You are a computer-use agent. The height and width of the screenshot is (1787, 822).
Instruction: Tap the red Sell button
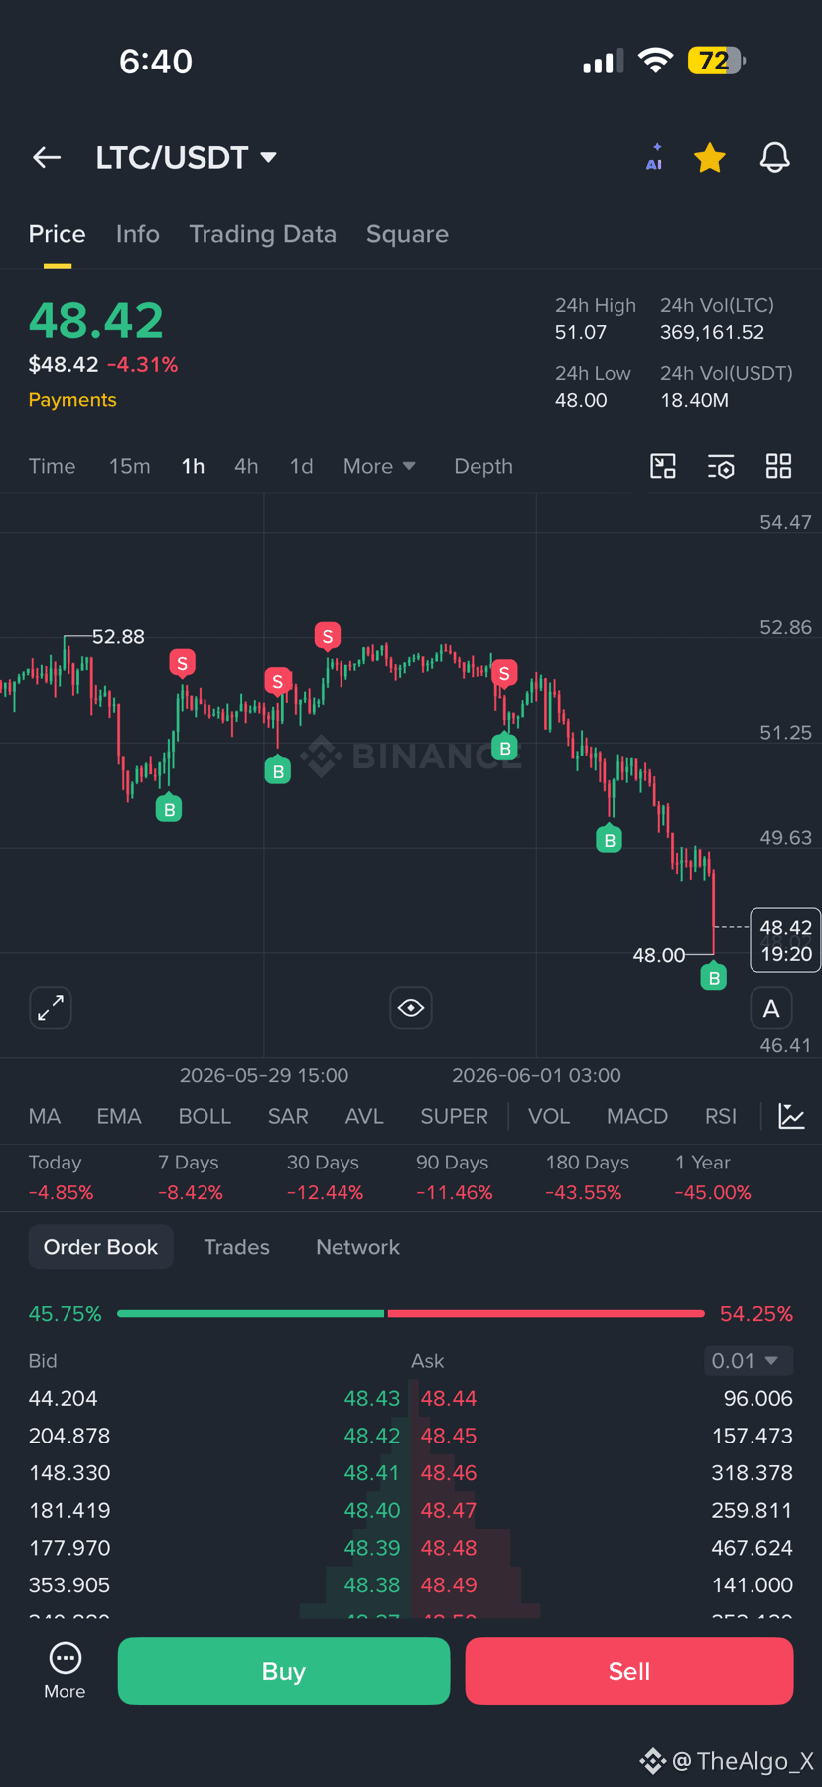click(629, 1671)
